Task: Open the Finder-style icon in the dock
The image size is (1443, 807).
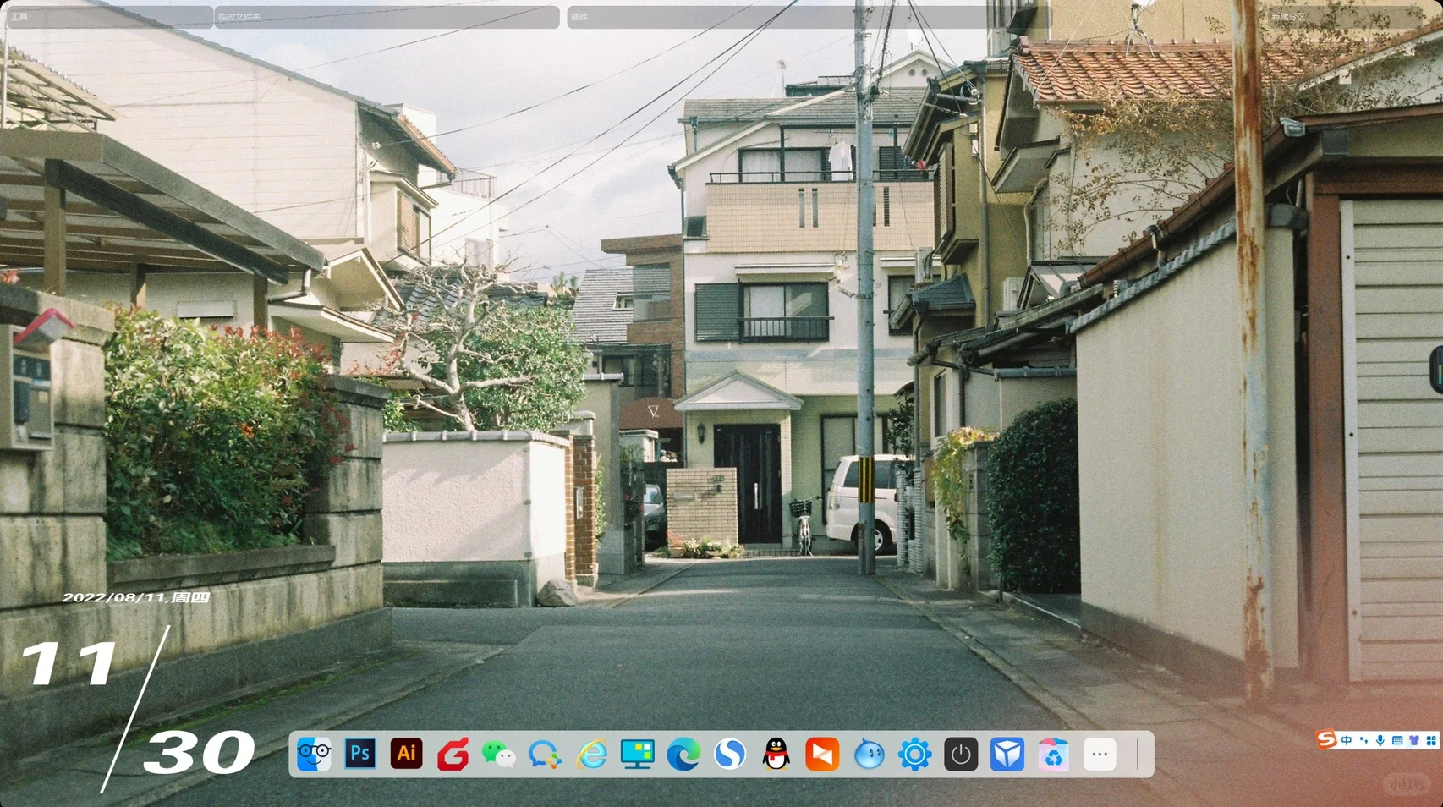Action: 314,754
